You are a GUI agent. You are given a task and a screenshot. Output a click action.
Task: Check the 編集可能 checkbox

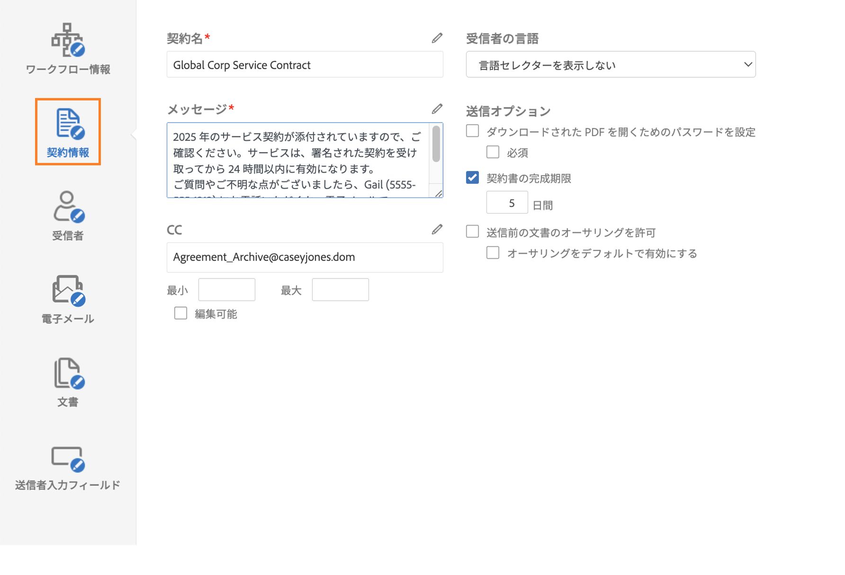click(x=180, y=313)
